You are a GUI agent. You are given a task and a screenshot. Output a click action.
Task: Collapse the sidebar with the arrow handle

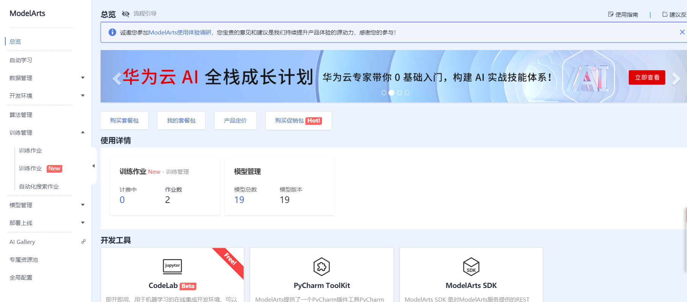93,166
